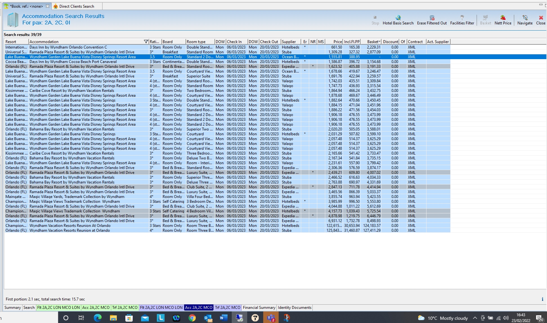The height and width of the screenshot is (323, 547).
Task: Open the Financial Summary tab
Action: pyautogui.click(x=259, y=308)
